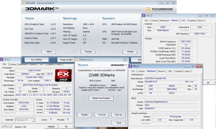Open Graphics tab in top-right CPU-Z window

192,20
